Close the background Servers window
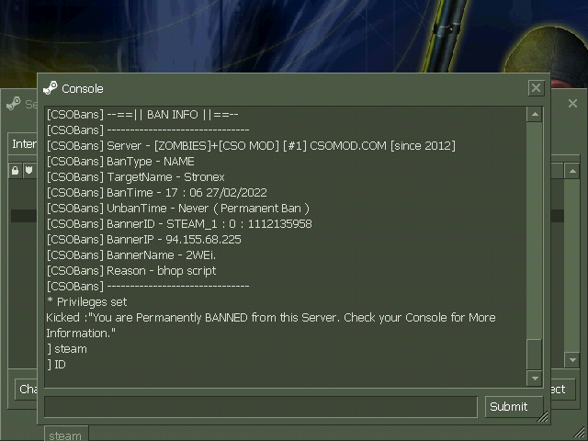 coord(572,104)
